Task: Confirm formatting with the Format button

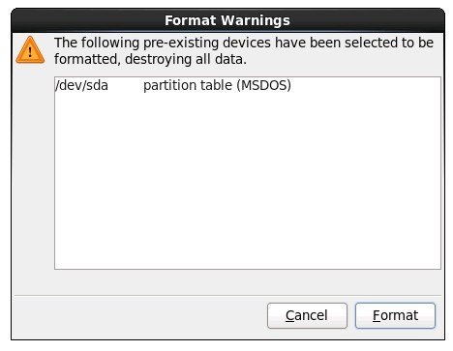Action: (x=395, y=315)
